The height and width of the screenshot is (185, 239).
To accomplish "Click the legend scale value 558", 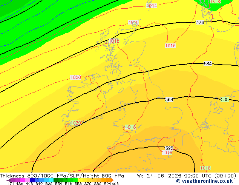I will (x=78, y=183).
